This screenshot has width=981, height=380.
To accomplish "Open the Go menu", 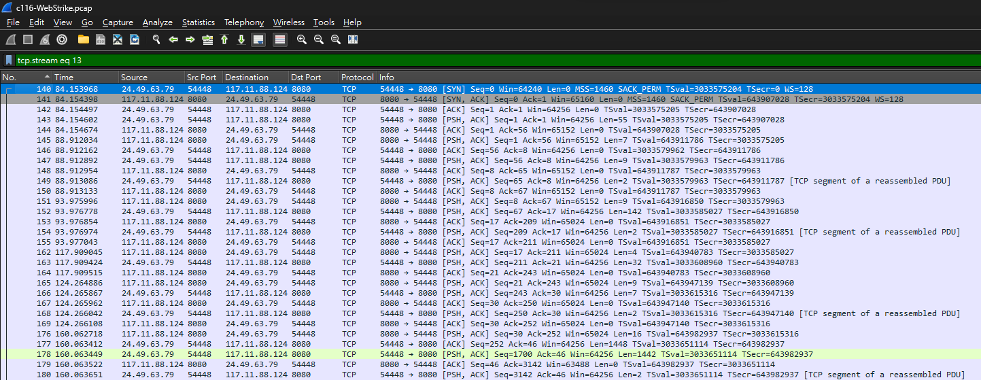I will pyautogui.click(x=87, y=22).
